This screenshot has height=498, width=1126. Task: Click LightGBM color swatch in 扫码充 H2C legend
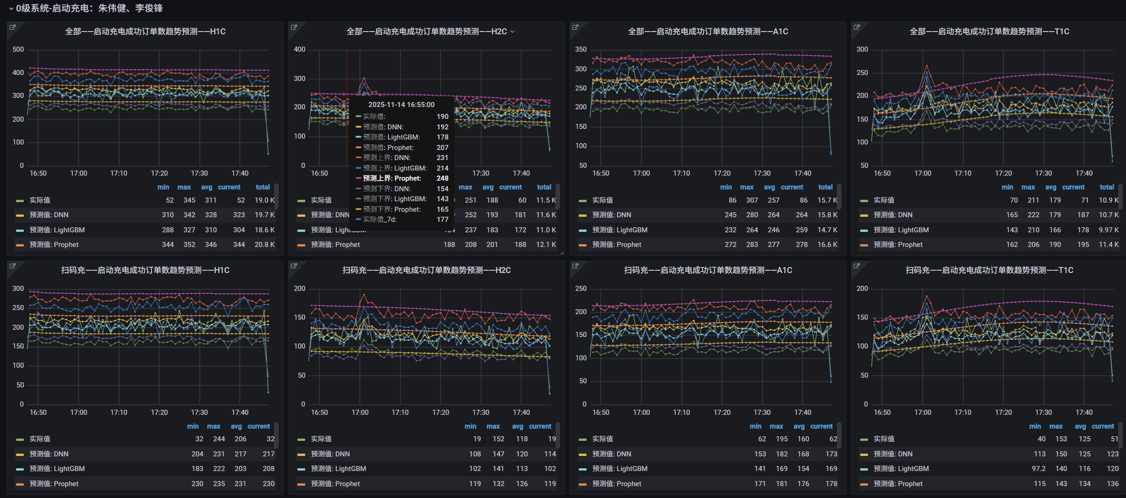coord(301,469)
